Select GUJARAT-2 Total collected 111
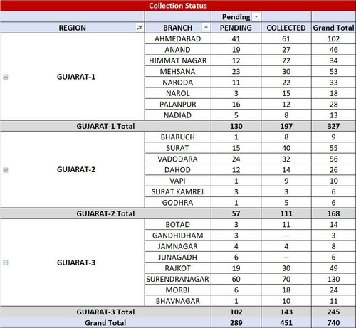Screen dimensions: 356x328 click(x=286, y=213)
